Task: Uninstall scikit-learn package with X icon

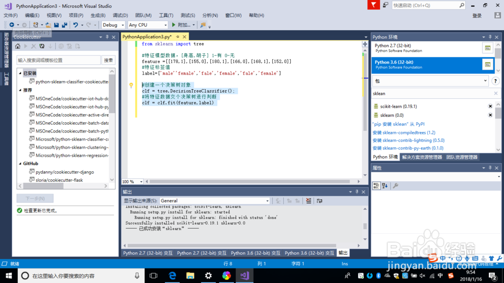Action: point(490,106)
